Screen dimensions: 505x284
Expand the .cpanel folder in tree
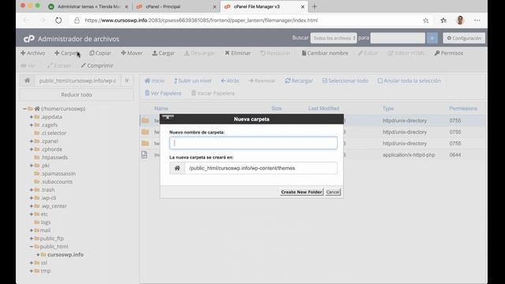[32, 141]
